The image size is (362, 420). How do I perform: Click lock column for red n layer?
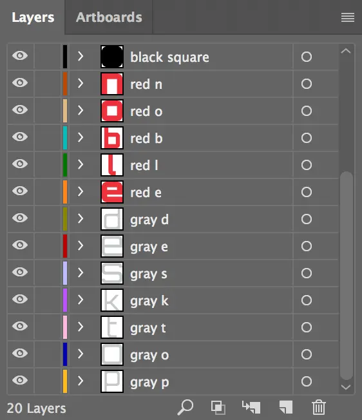48,84
